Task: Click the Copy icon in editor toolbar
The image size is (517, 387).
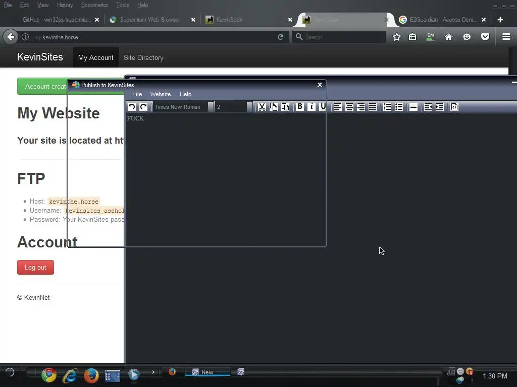Action: click(273, 107)
